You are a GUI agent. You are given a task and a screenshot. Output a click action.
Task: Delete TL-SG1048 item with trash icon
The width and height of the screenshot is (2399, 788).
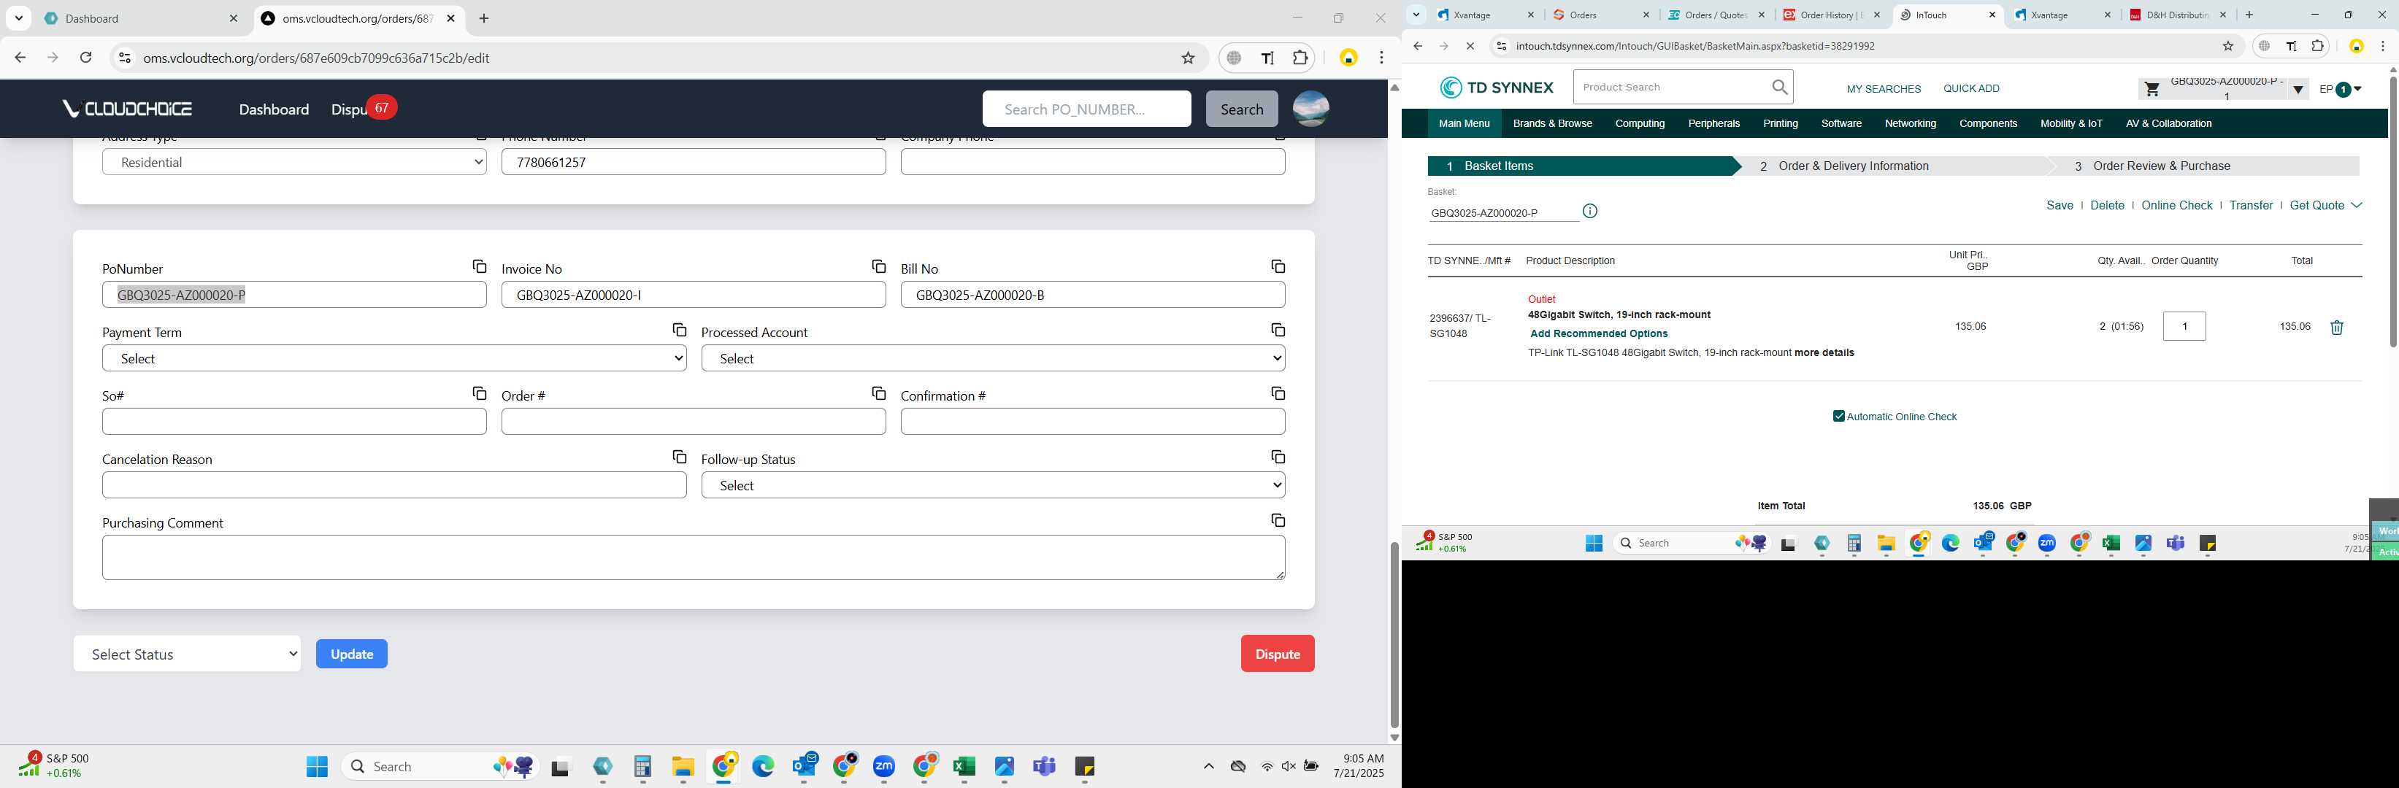pyautogui.click(x=2335, y=328)
